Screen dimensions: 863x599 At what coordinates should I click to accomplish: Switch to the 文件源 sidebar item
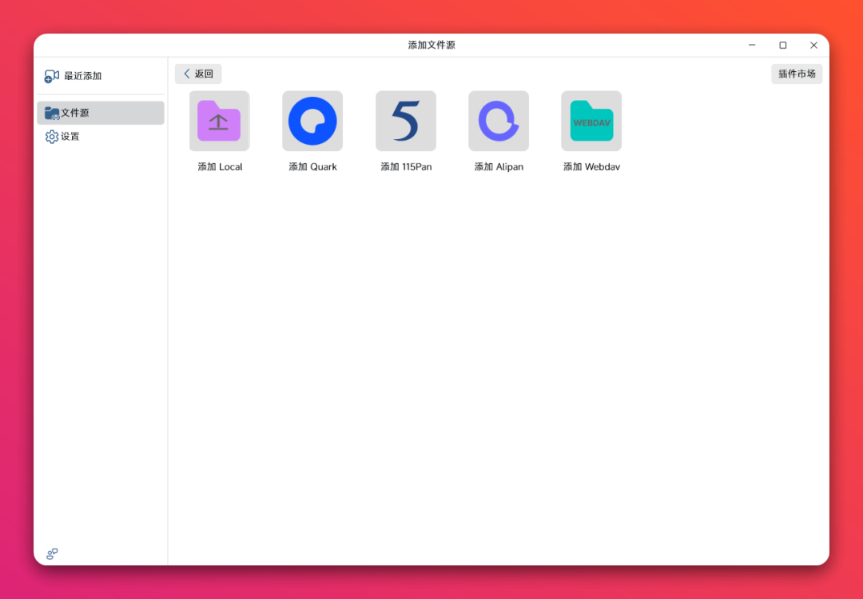click(75, 113)
